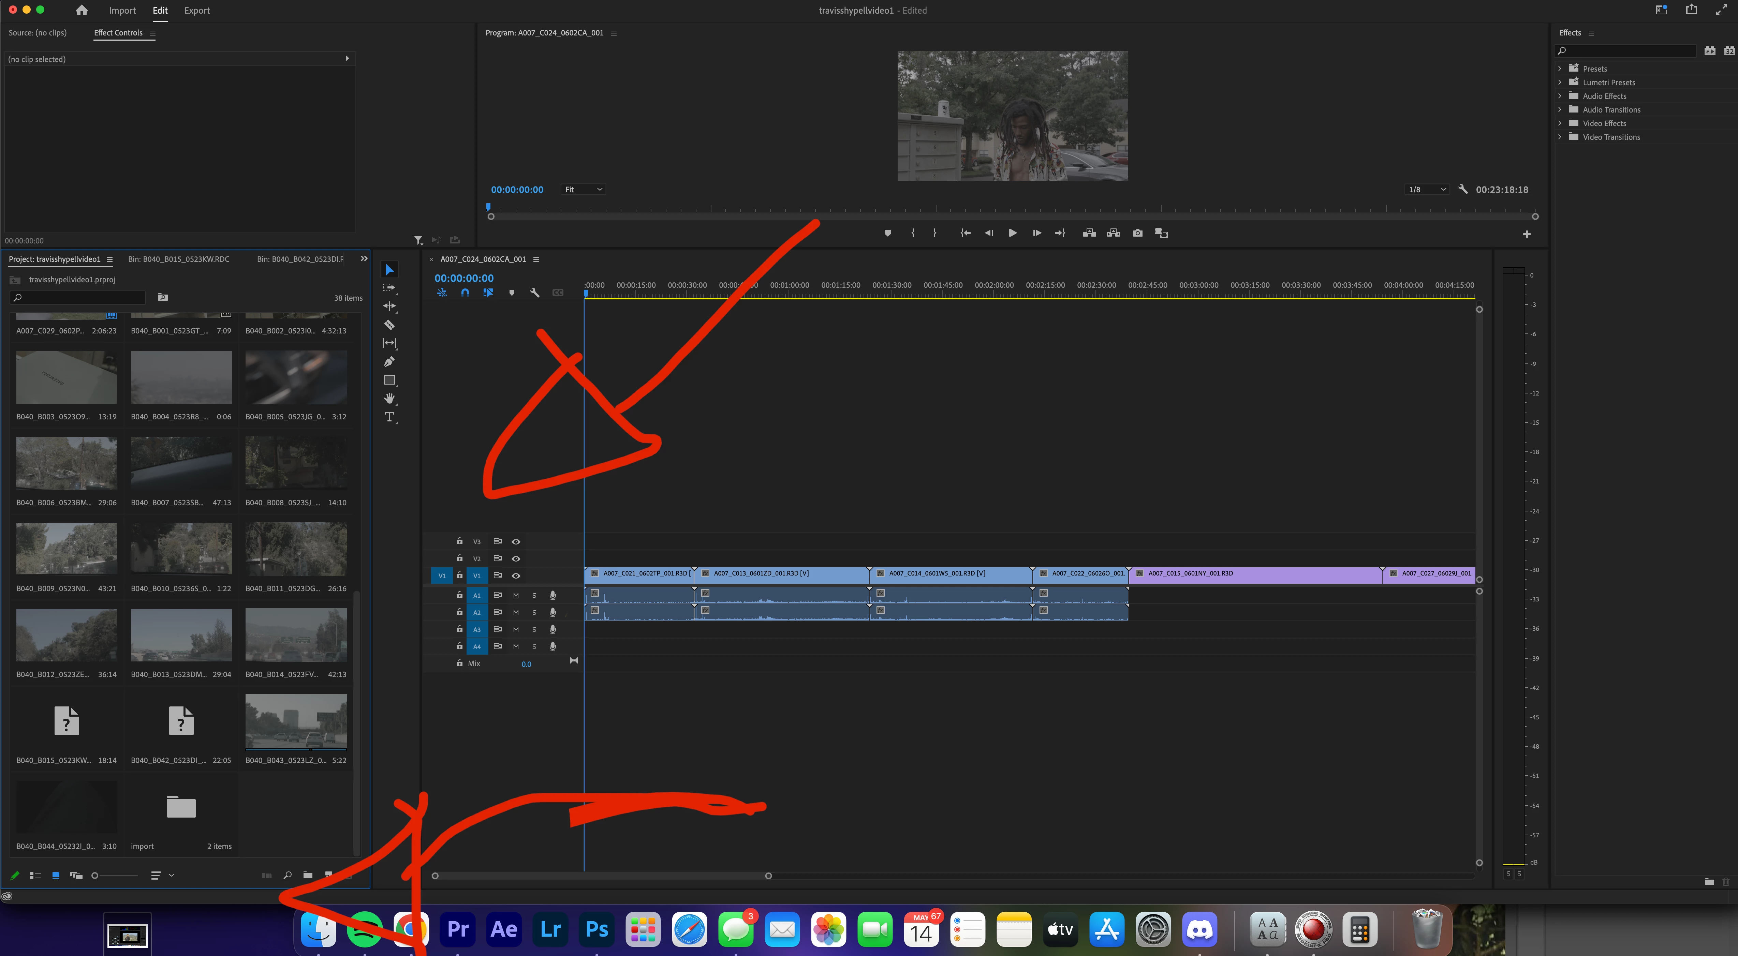Open the Effect Controls tab
Viewport: 1738px width, 956px height.
click(x=118, y=32)
